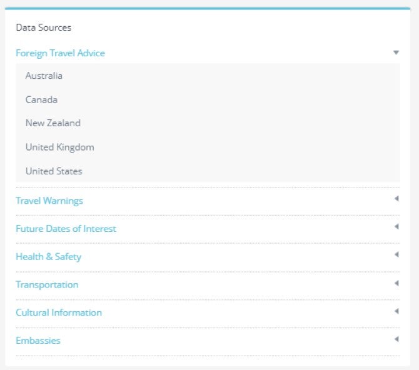This screenshot has height=370, width=419.
Task: Open the Travel Warnings section link
Action: pyautogui.click(x=49, y=201)
